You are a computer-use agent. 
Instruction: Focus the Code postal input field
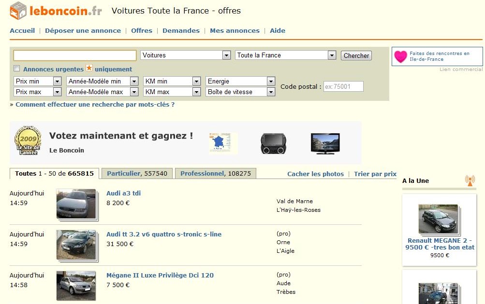(343, 87)
